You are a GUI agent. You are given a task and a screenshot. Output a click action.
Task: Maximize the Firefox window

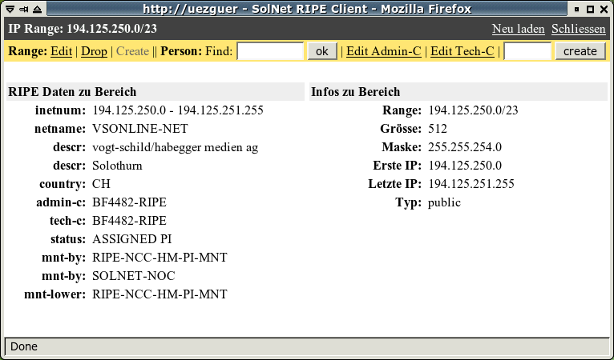(591, 9)
